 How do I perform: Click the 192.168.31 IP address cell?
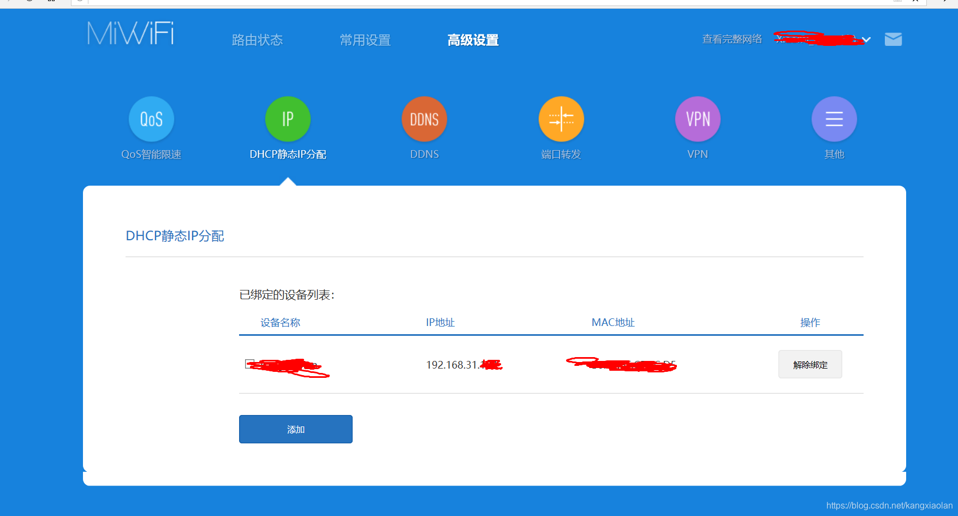pyautogui.click(x=464, y=365)
